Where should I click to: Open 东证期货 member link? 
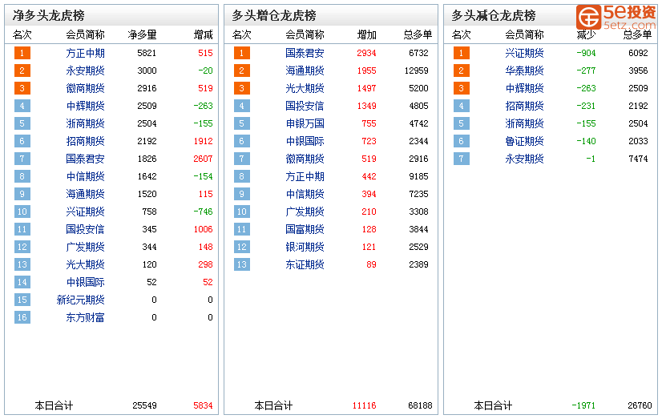(x=305, y=264)
